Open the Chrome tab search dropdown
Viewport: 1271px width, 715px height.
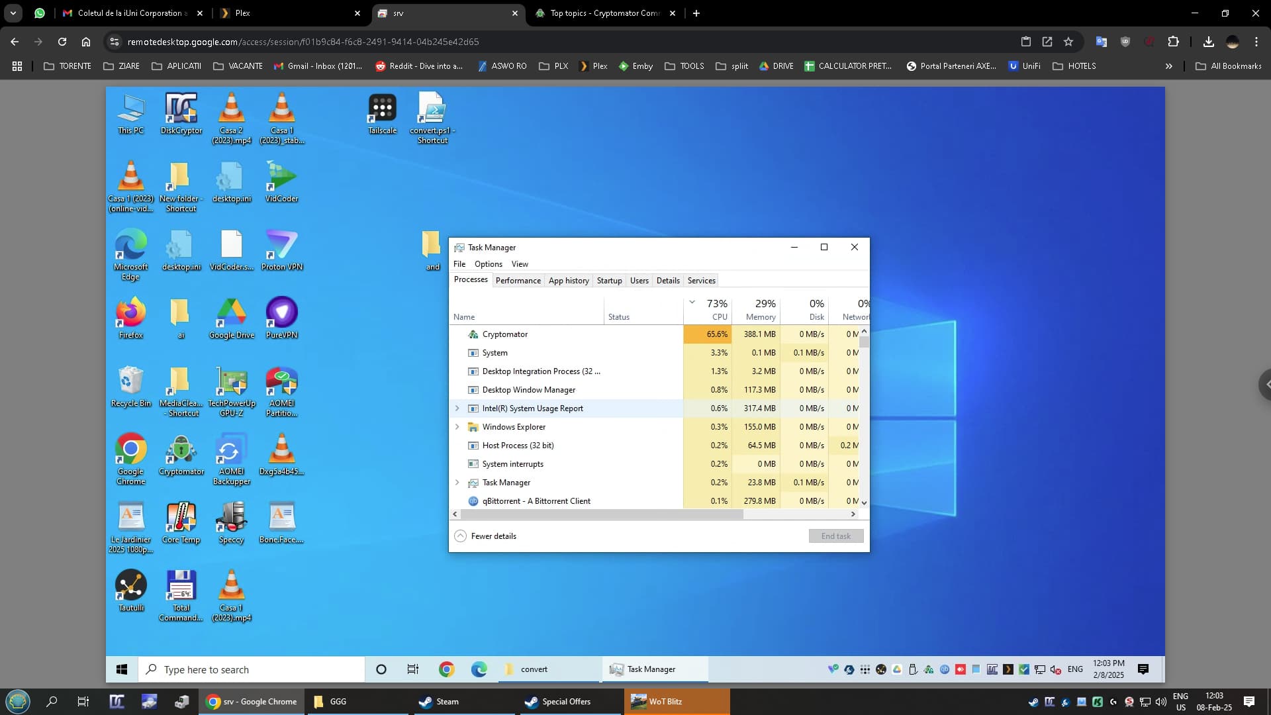click(13, 13)
